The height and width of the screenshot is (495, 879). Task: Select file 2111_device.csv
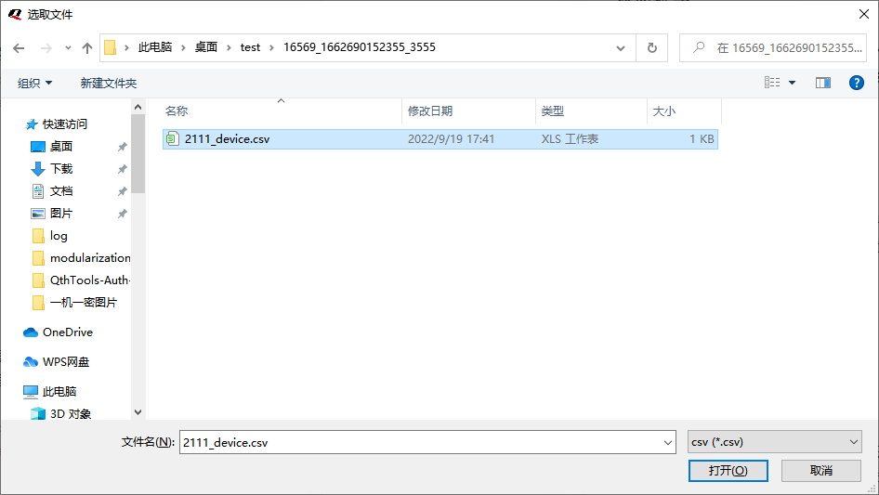coord(440,139)
